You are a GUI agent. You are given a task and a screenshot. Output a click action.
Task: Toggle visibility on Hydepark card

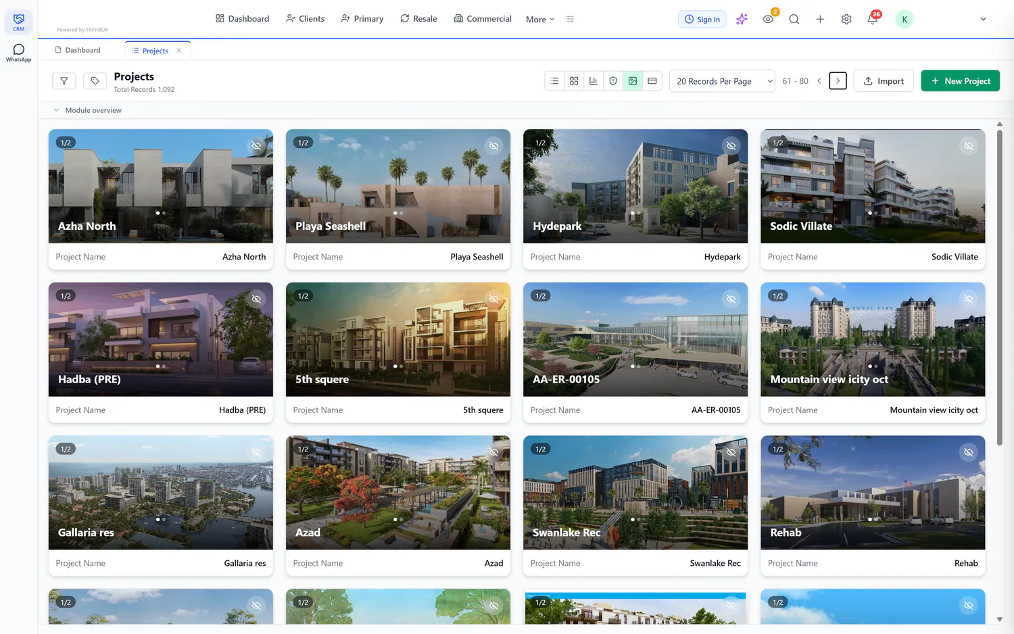click(731, 146)
